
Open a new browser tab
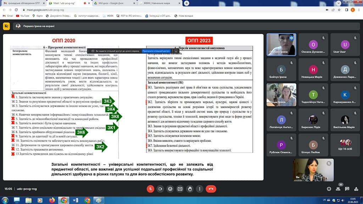click(186, 3)
